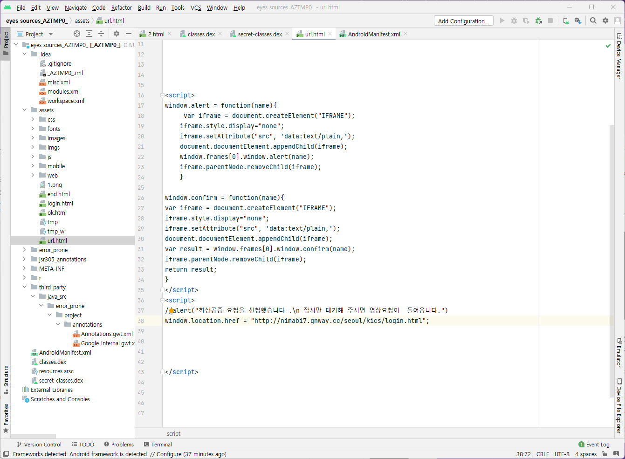Screen dimensions: 625x459
Task: Open the File menu
Action: [x=21, y=7]
